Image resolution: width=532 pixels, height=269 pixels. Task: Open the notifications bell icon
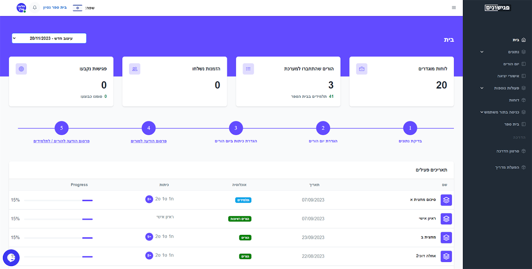(35, 7)
